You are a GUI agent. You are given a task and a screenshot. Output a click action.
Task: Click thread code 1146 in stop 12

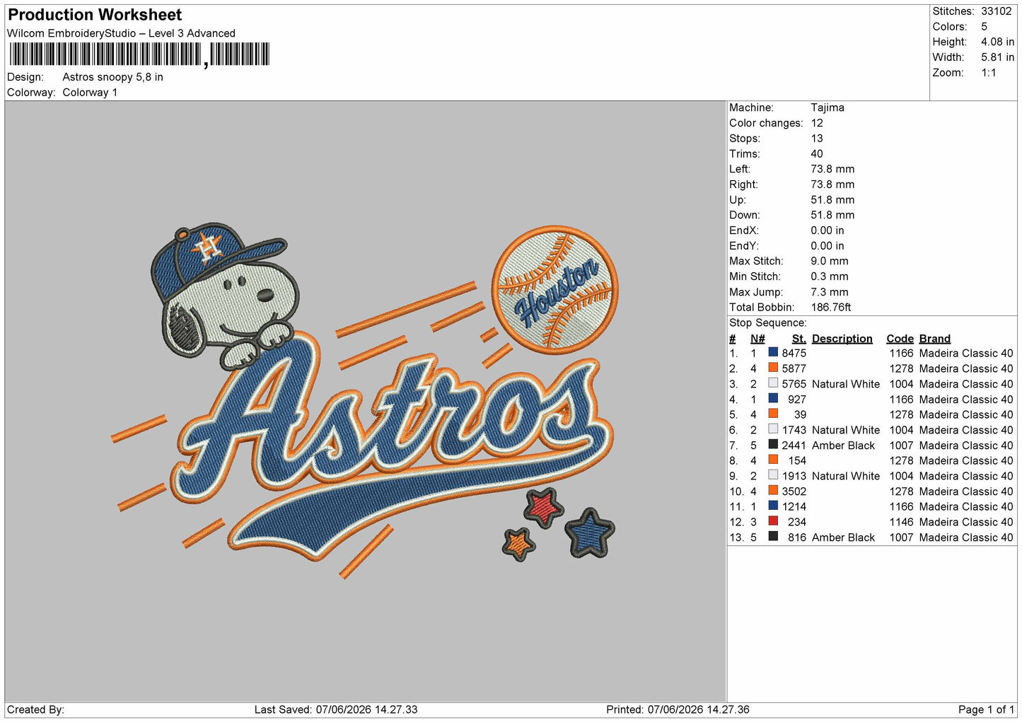pos(901,522)
